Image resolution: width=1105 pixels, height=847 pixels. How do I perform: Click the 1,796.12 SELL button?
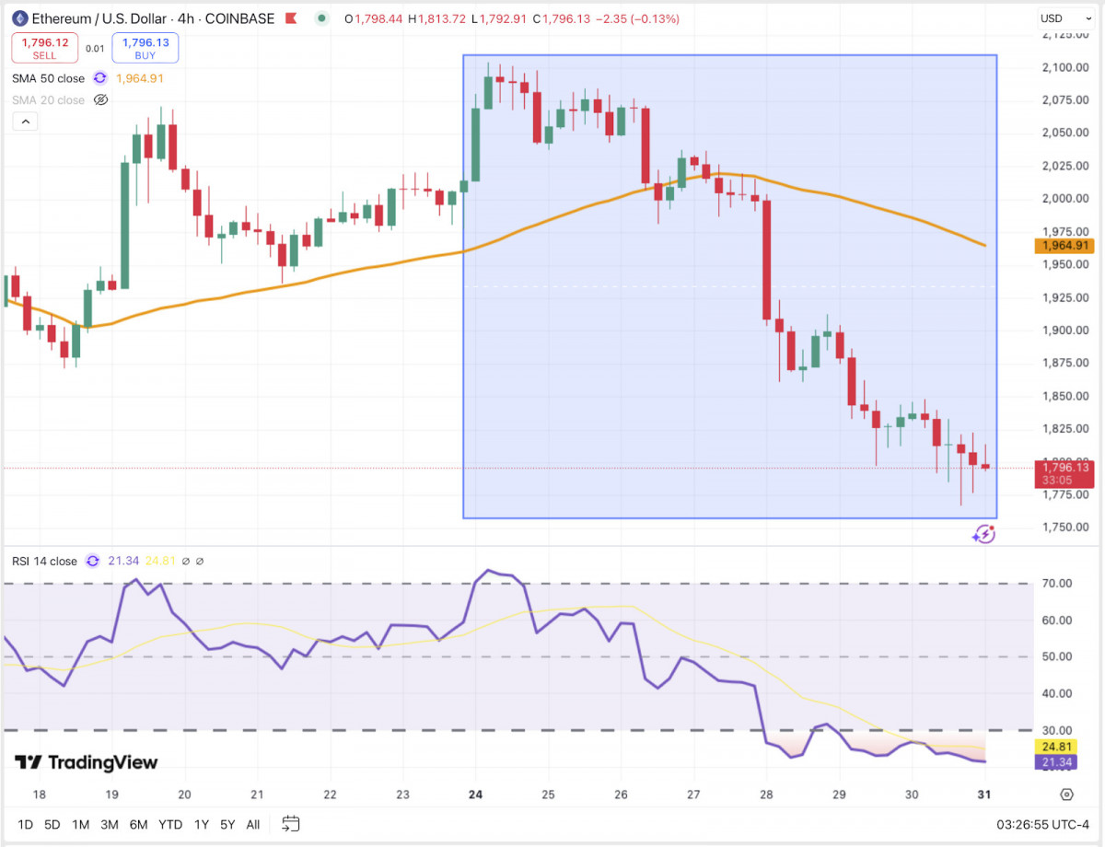pos(44,48)
